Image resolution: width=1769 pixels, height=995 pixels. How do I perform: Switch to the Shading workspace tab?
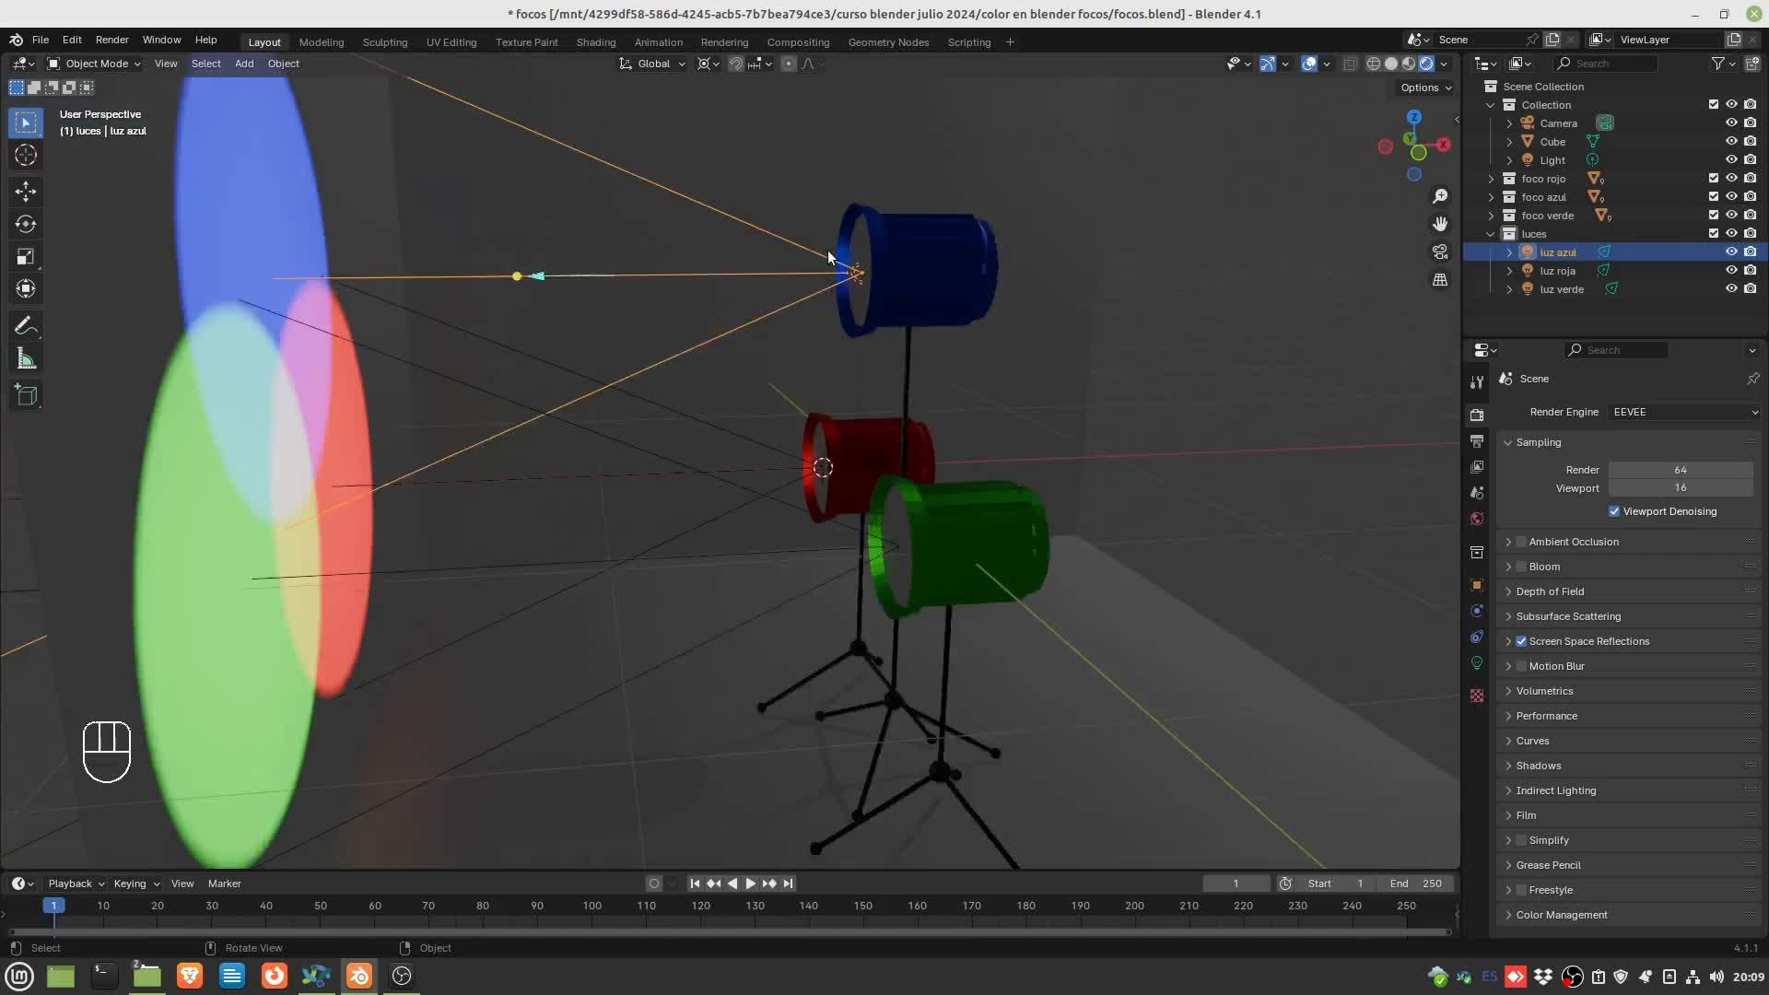(595, 42)
